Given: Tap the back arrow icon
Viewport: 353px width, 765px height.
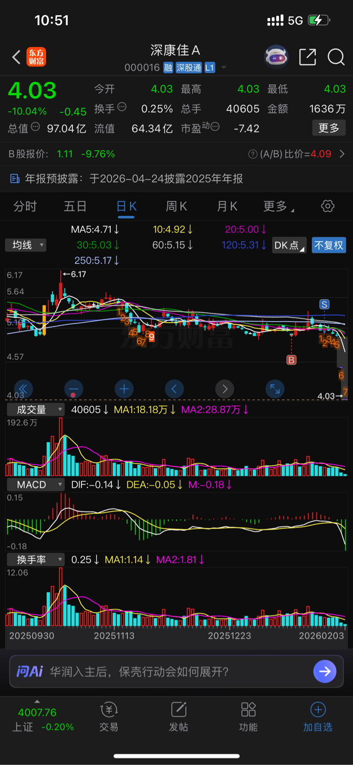Looking at the screenshot, I should [x=17, y=57].
